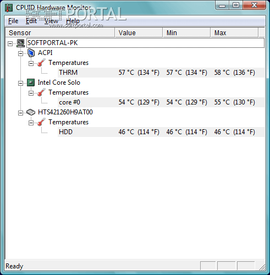
Task: Click the Value column header
Action: pyautogui.click(x=139, y=33)
